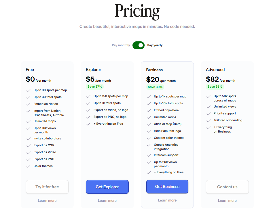The image size is (271, 213).
Task: Select the Pay monthly label
Action: [121, 45]
